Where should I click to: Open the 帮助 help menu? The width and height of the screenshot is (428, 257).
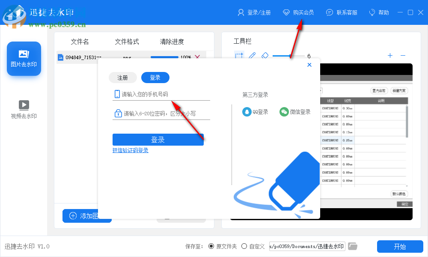coord(379,12)
